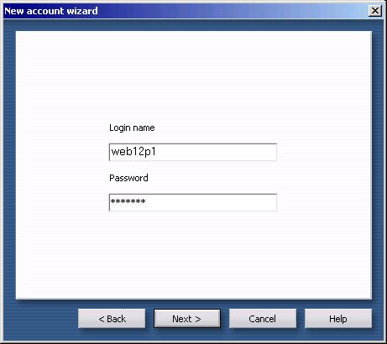The height and width of the screenshot is (344, 387).
Task: Click the Login name label
Action: 132,128
